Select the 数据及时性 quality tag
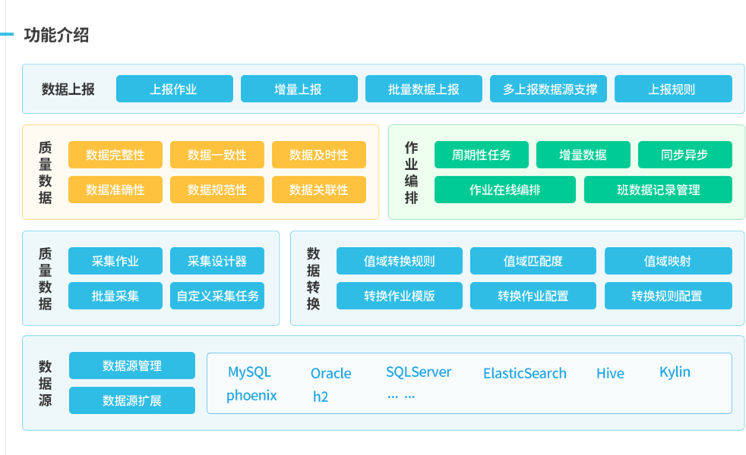 318,155
